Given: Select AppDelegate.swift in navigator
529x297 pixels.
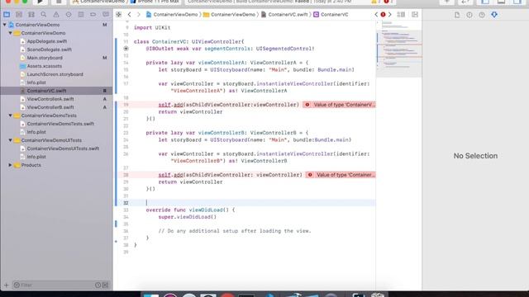Looking at the screenshot, I should pyautogui.click(x=46, y=41).
